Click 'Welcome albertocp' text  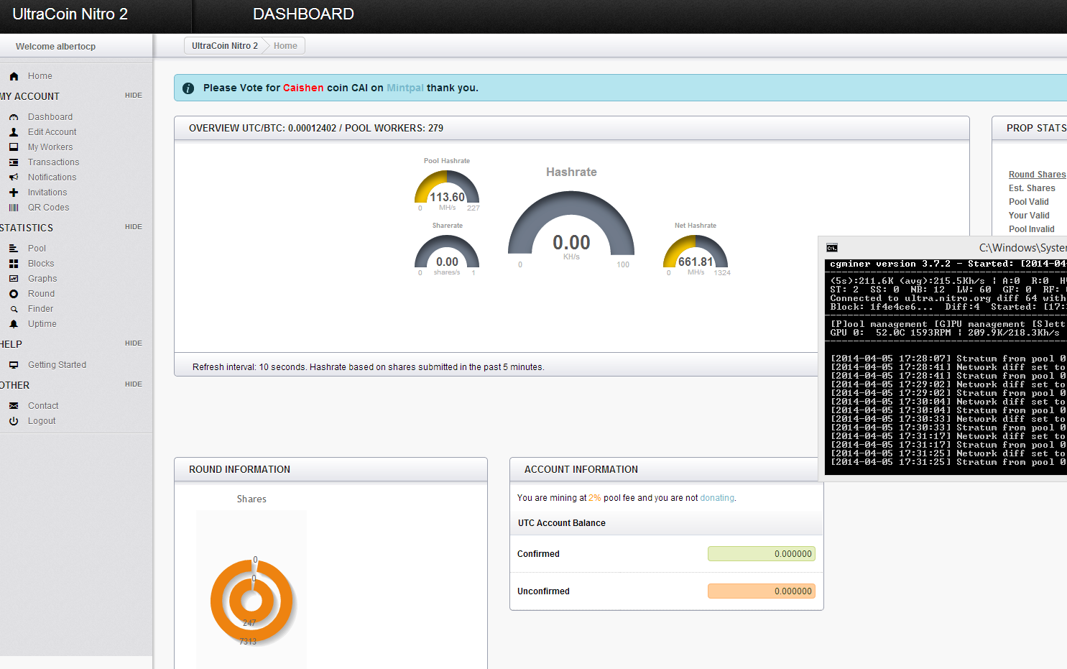pos(55,47)
